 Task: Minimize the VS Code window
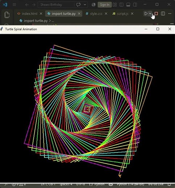tap(145, 4)
